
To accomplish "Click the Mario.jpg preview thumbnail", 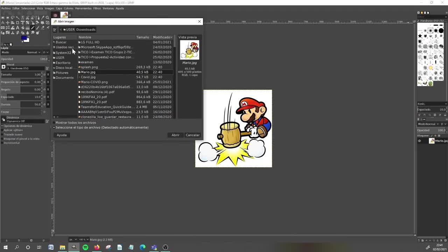I will tap(190, 50).
